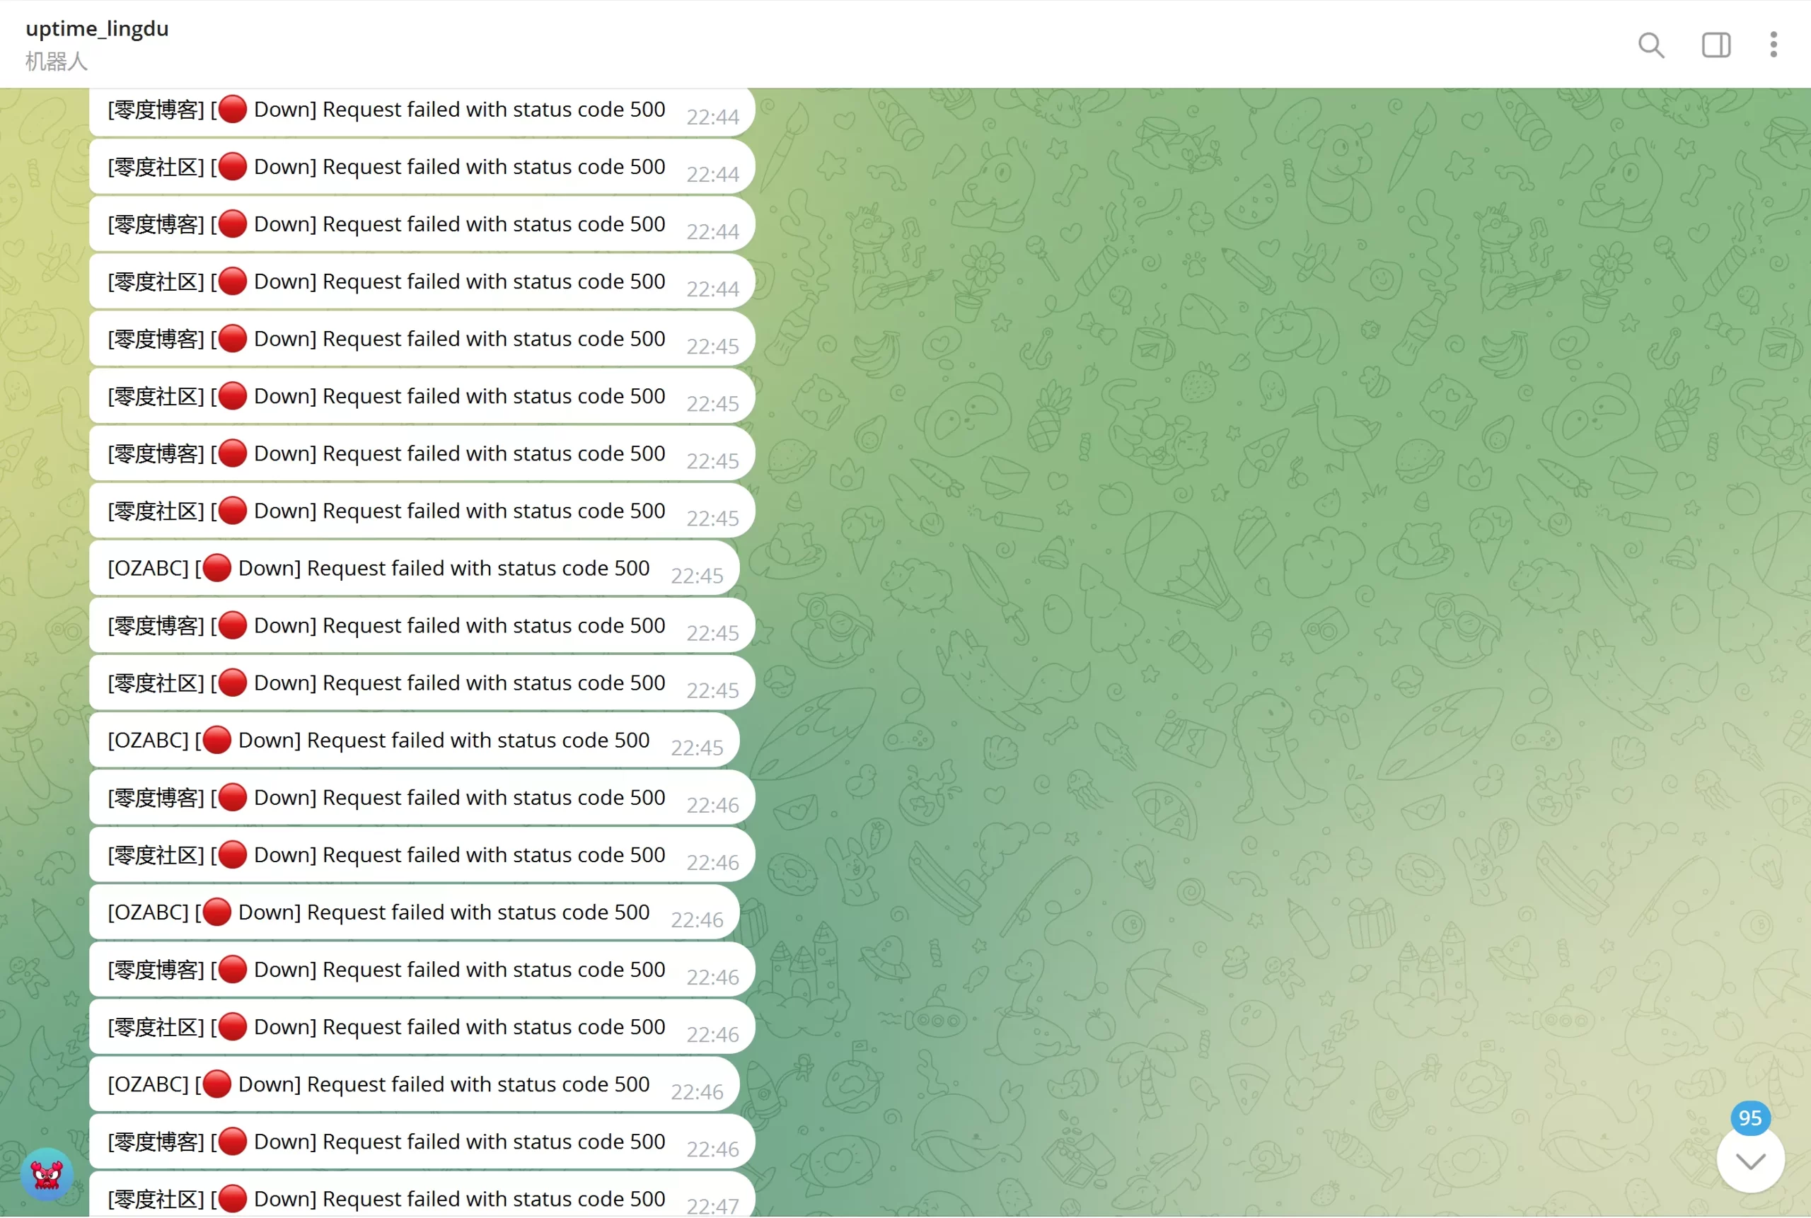Open the bot's crab avatar
Viewport: 1811px width, 1218px height.
click(47, 1173)
